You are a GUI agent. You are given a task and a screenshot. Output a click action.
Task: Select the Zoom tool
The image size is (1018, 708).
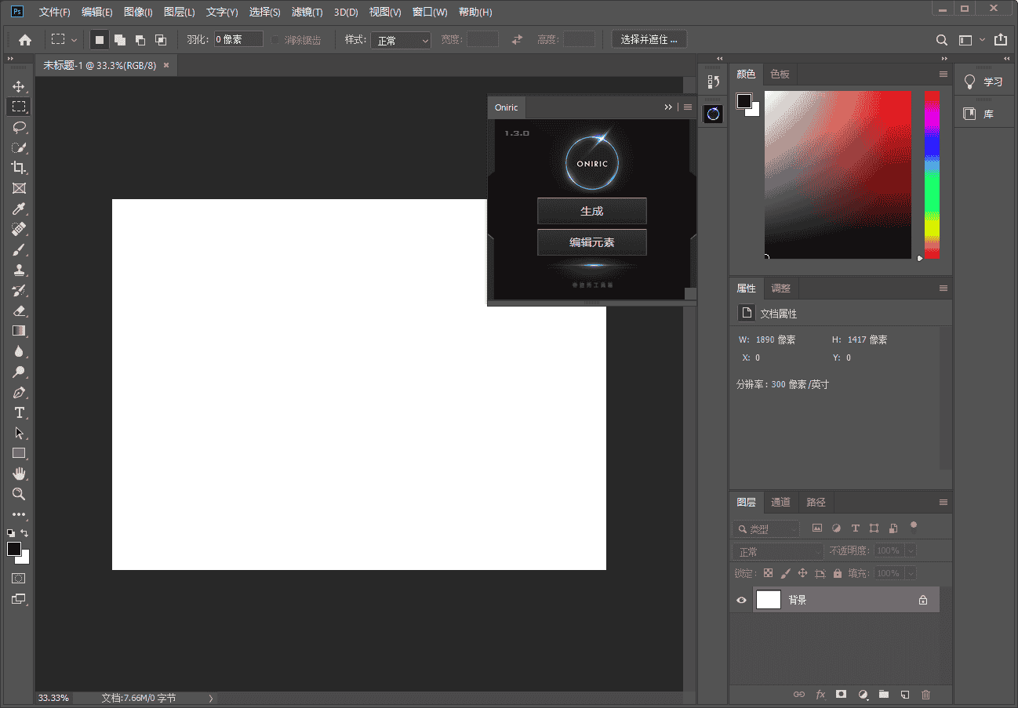(19, 494)
